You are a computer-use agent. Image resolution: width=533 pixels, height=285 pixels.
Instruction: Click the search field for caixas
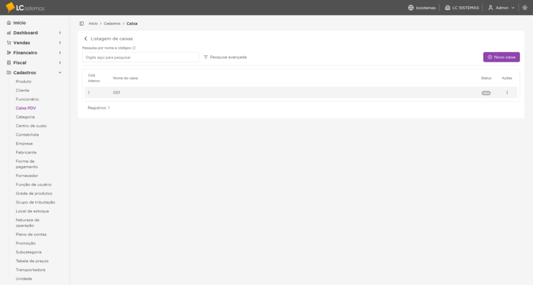tap(141, 57)
